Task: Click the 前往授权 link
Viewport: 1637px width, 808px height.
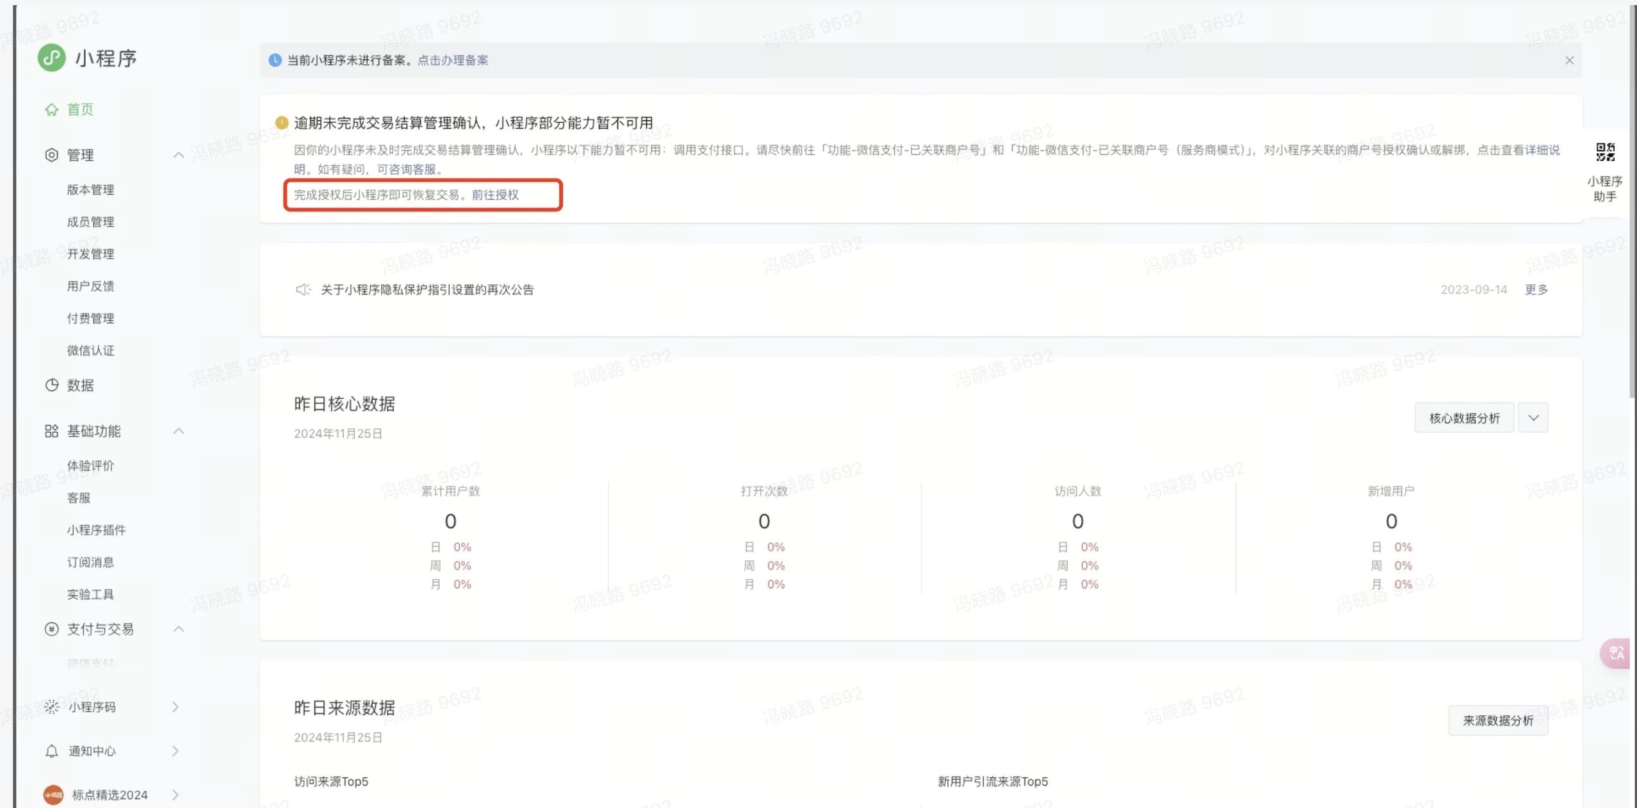Action: [495, 195]
